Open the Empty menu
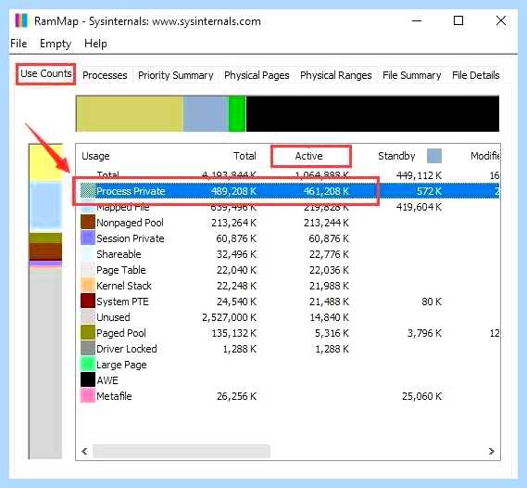The height and width of the screenshot is (488, 527). pos(56,44)
